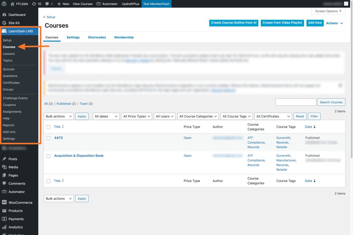
Task: Click the Site Kit G icon
Action: 4,23
